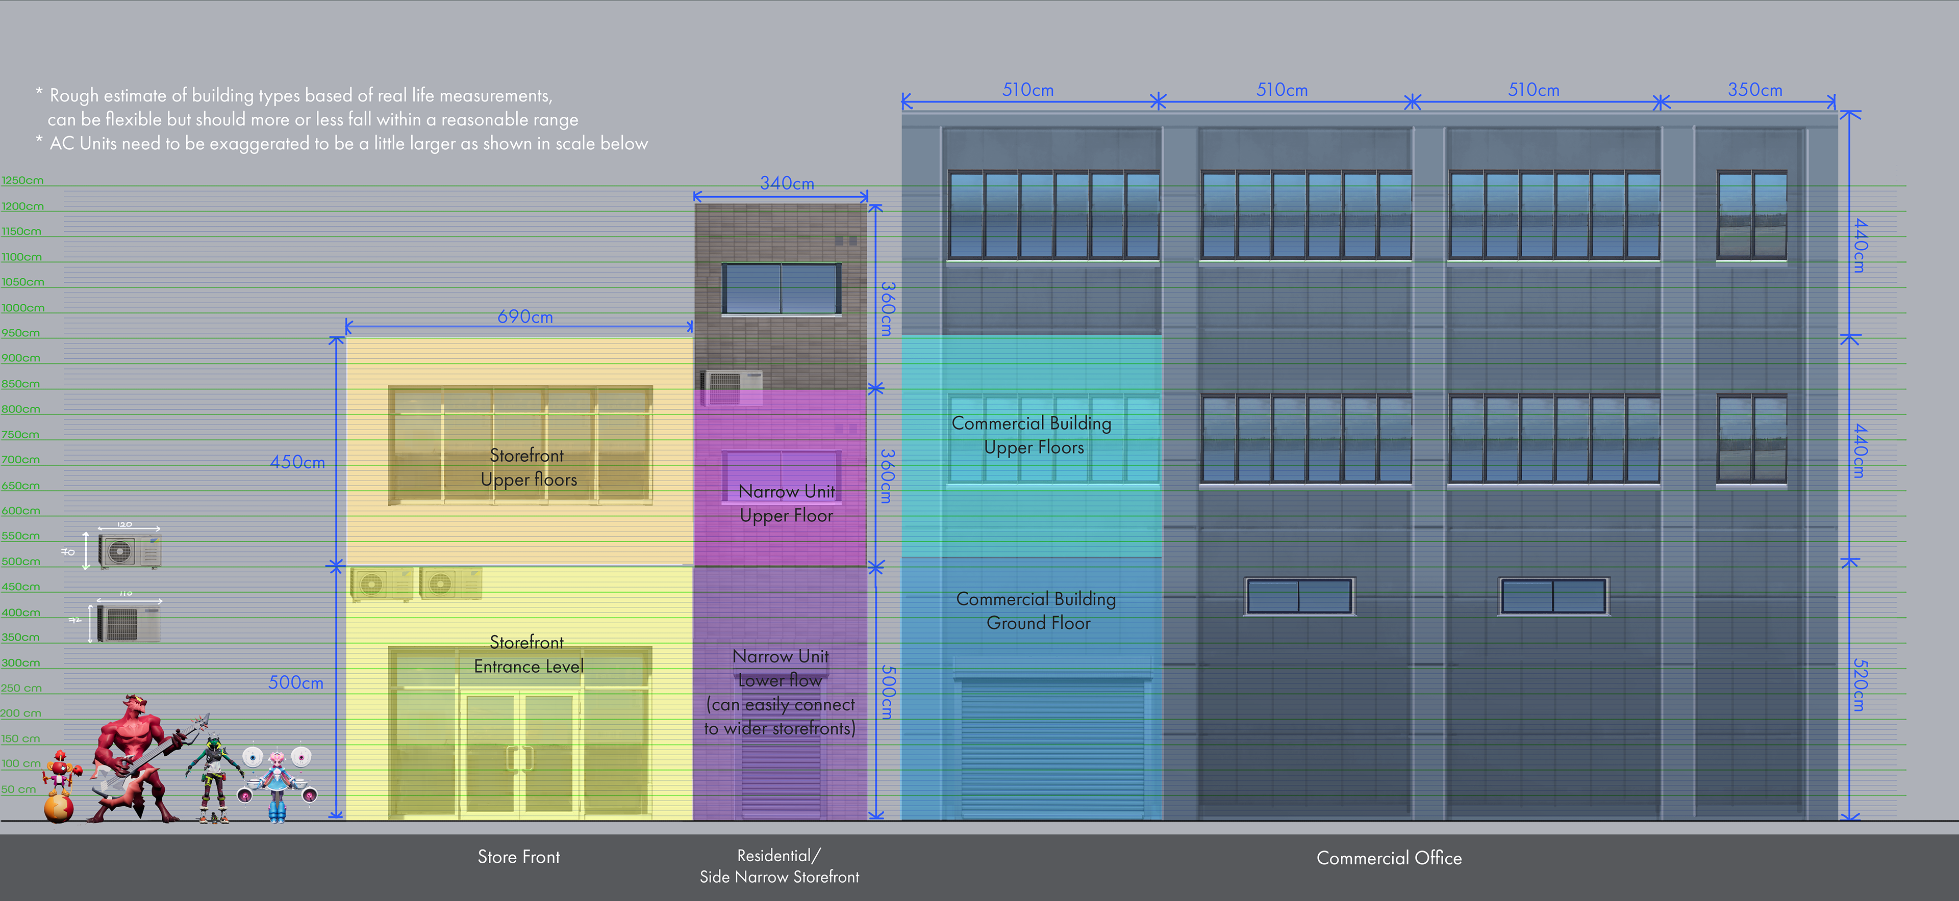Click the 'Store Front' caption
The image size is (1959, 901).
519,857
